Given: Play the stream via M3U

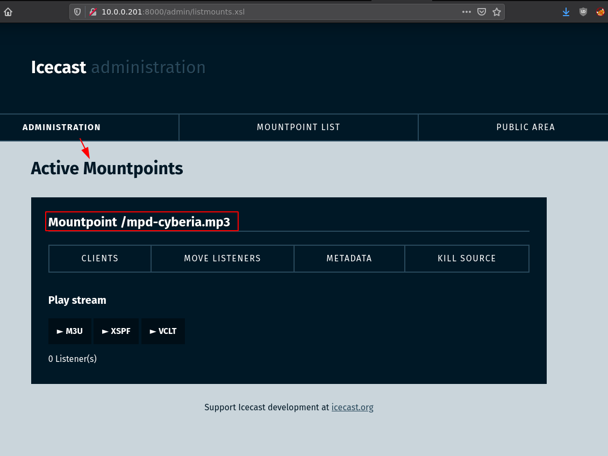Looking at the screenshot, I should 70,331.
